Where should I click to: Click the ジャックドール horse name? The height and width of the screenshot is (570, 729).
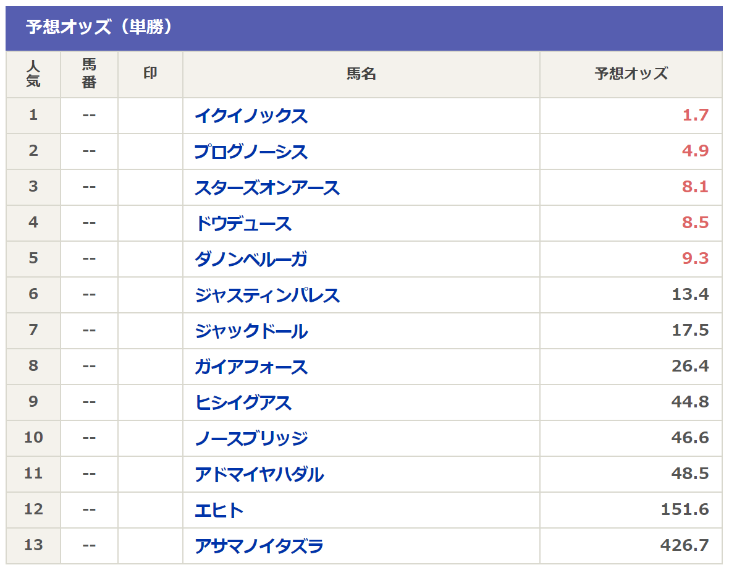tap(251, 330)
